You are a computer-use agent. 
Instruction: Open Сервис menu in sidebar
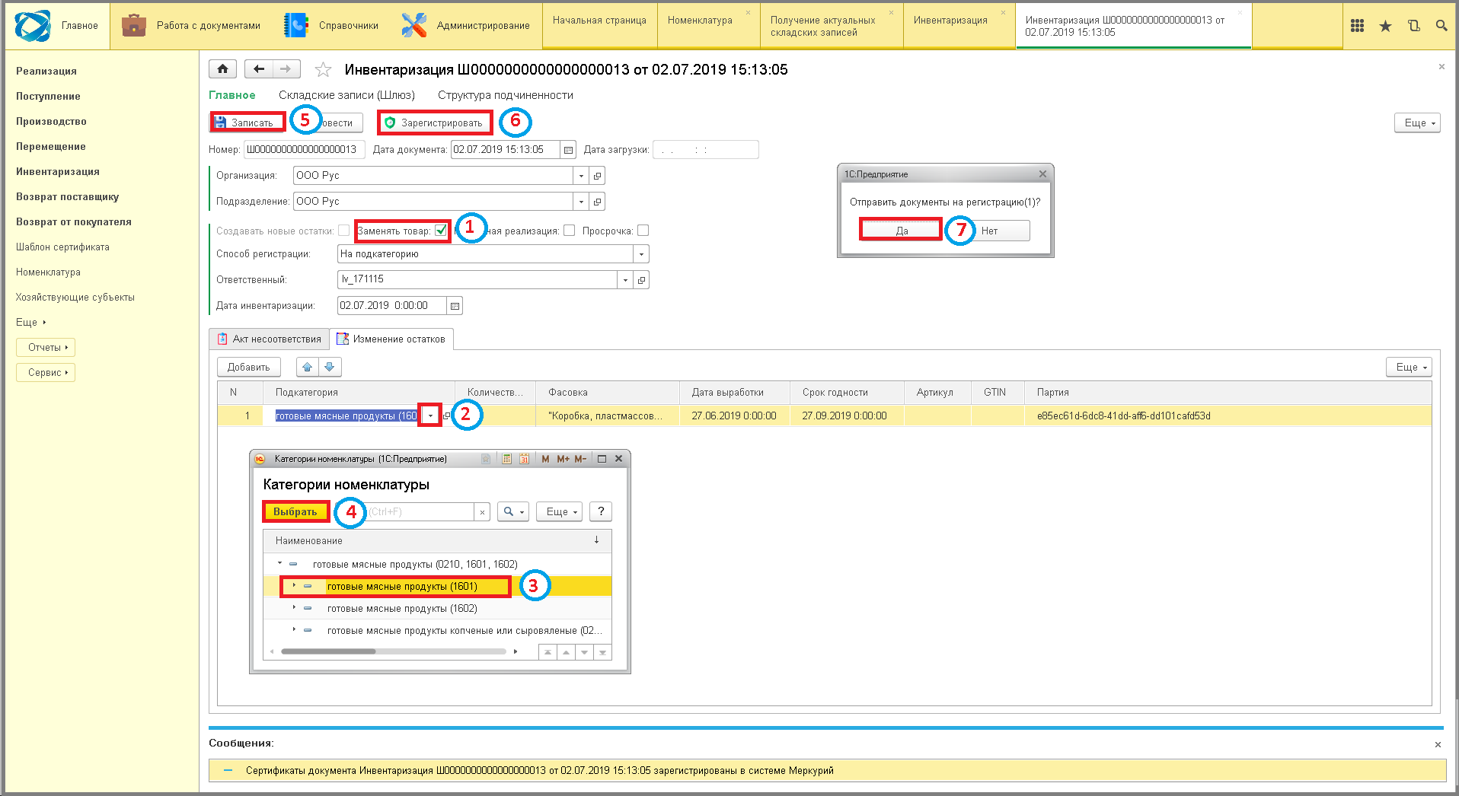pyautogui.click(x=46, y=373)
